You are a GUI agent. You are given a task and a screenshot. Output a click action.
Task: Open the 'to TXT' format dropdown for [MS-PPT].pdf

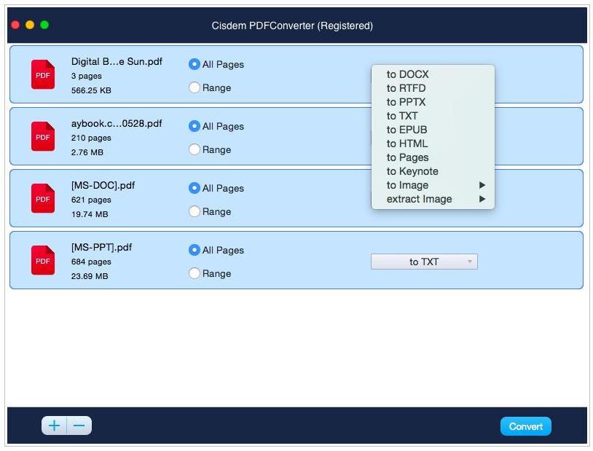tap(424, 262)
